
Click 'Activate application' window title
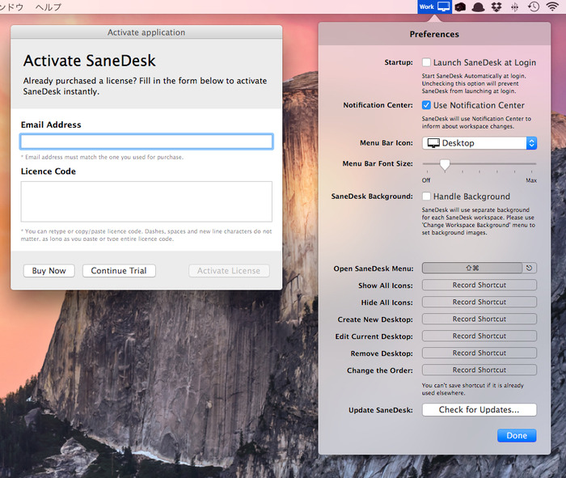click(146, 32)
